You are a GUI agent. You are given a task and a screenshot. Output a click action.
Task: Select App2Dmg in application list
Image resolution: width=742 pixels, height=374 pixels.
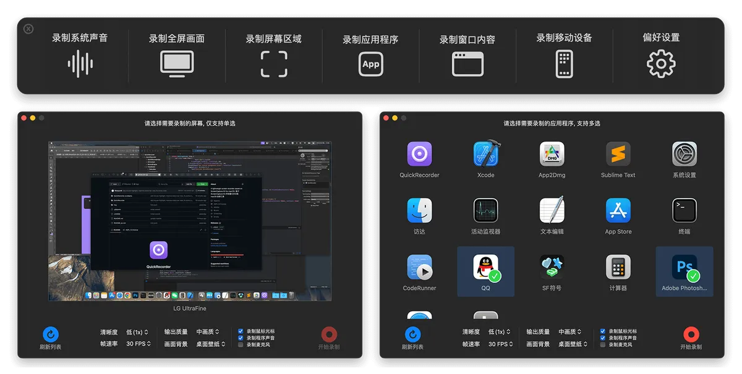[x=552, y=154]
